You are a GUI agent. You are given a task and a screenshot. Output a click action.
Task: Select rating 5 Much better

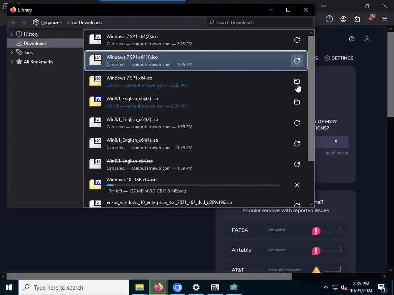click(x=336, y=142)
